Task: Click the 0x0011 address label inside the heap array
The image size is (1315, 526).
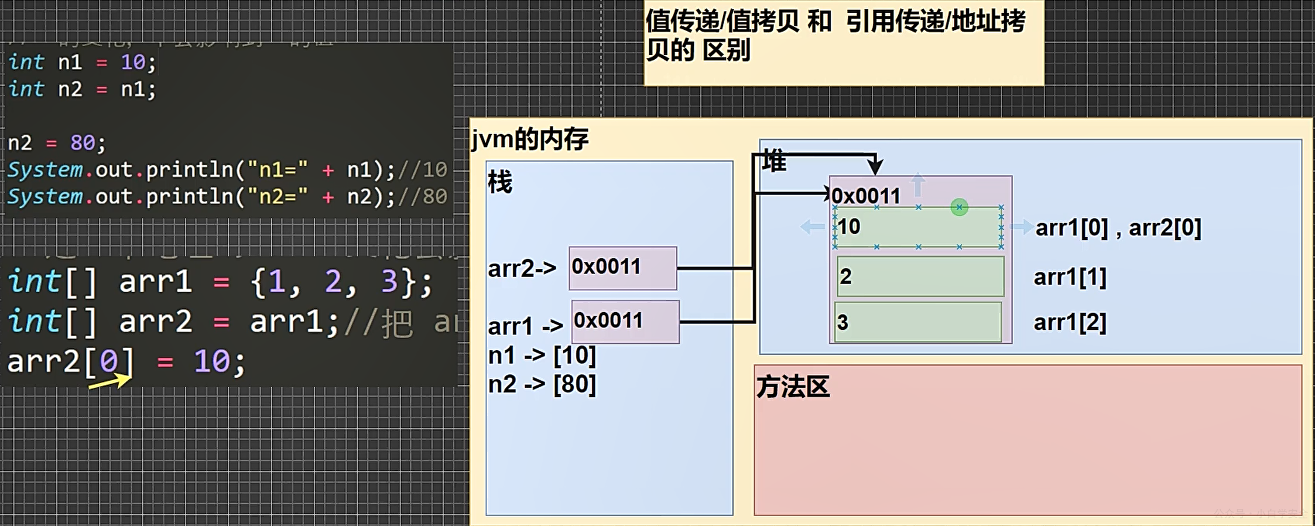Action: (866, 196)
